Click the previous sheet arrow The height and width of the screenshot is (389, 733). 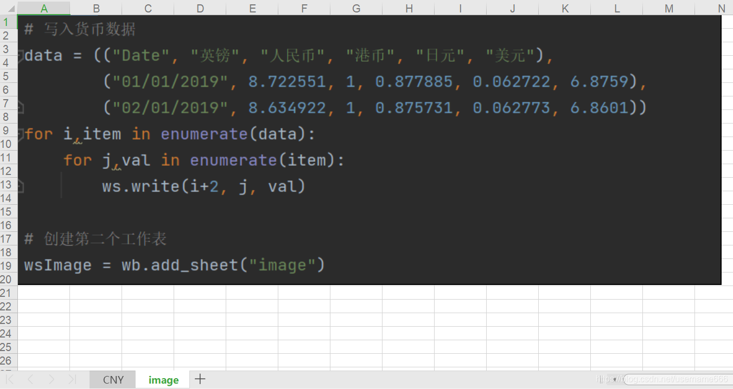click(31, 379)
